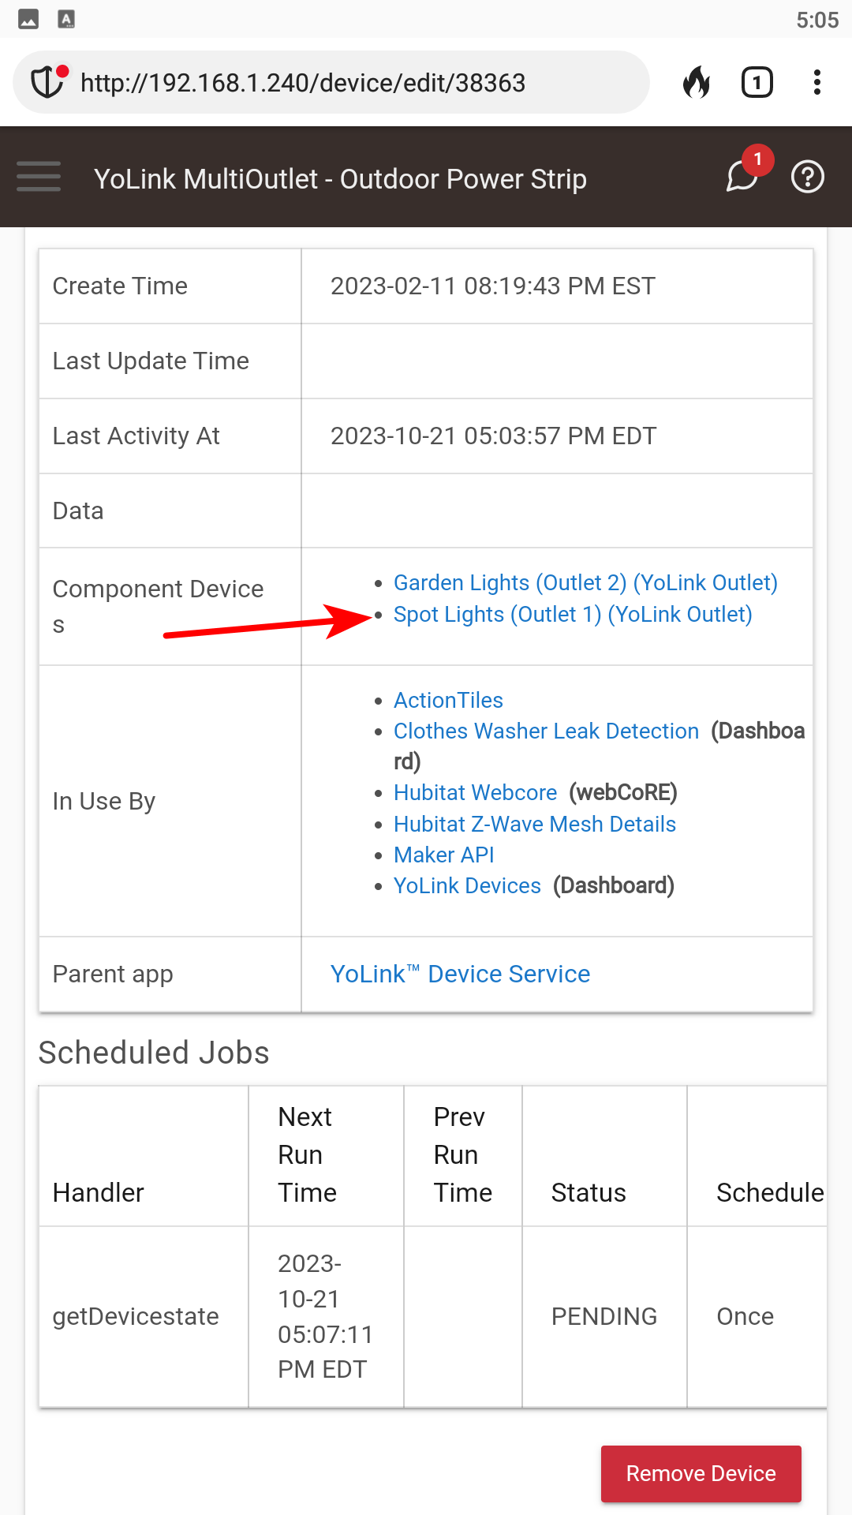Open Spot Lights (Outlet 1) component link

[x=573, y=615]
